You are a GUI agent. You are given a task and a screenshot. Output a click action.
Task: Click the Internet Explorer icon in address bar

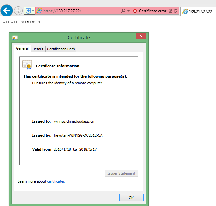coord(39,11)
